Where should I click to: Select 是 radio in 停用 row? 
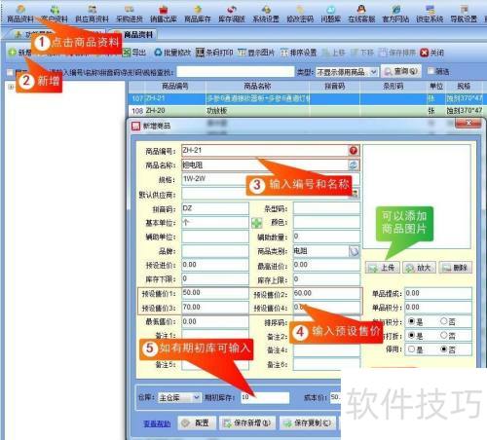tap(412, 349)
